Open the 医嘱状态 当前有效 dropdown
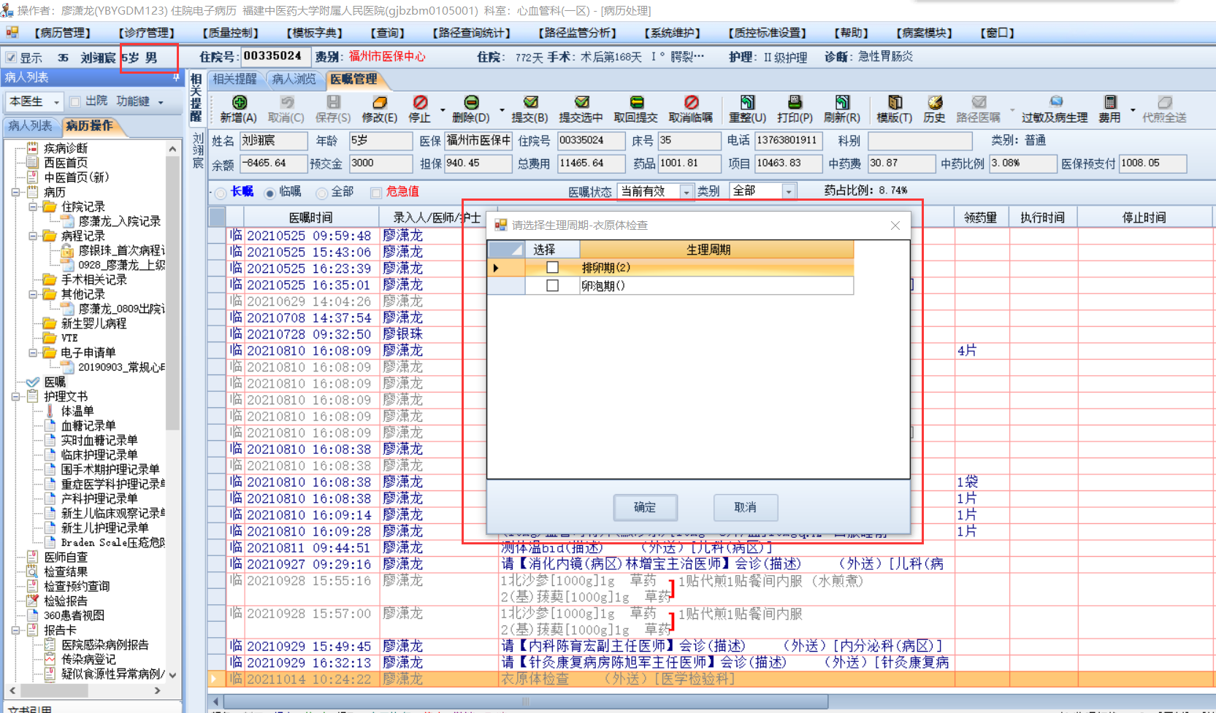The image size is (1216, 713). pyautogui.click(x=686, y=191)
